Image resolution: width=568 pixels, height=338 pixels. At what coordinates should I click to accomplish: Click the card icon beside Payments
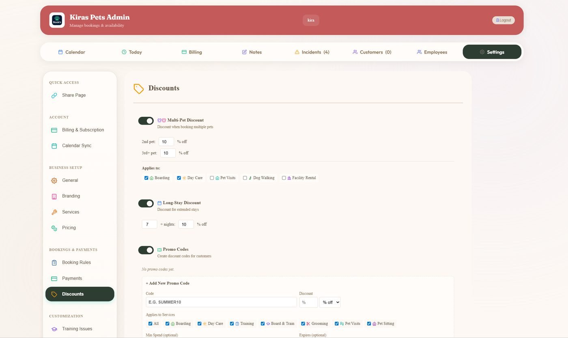point(54,278)
